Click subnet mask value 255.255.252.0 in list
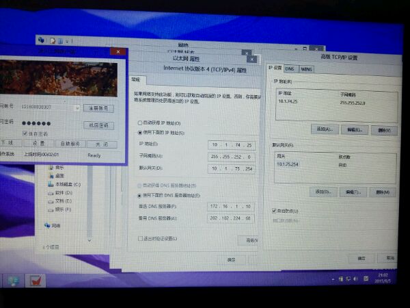This screenshot has height=308, width=410. tap(352, 103)
